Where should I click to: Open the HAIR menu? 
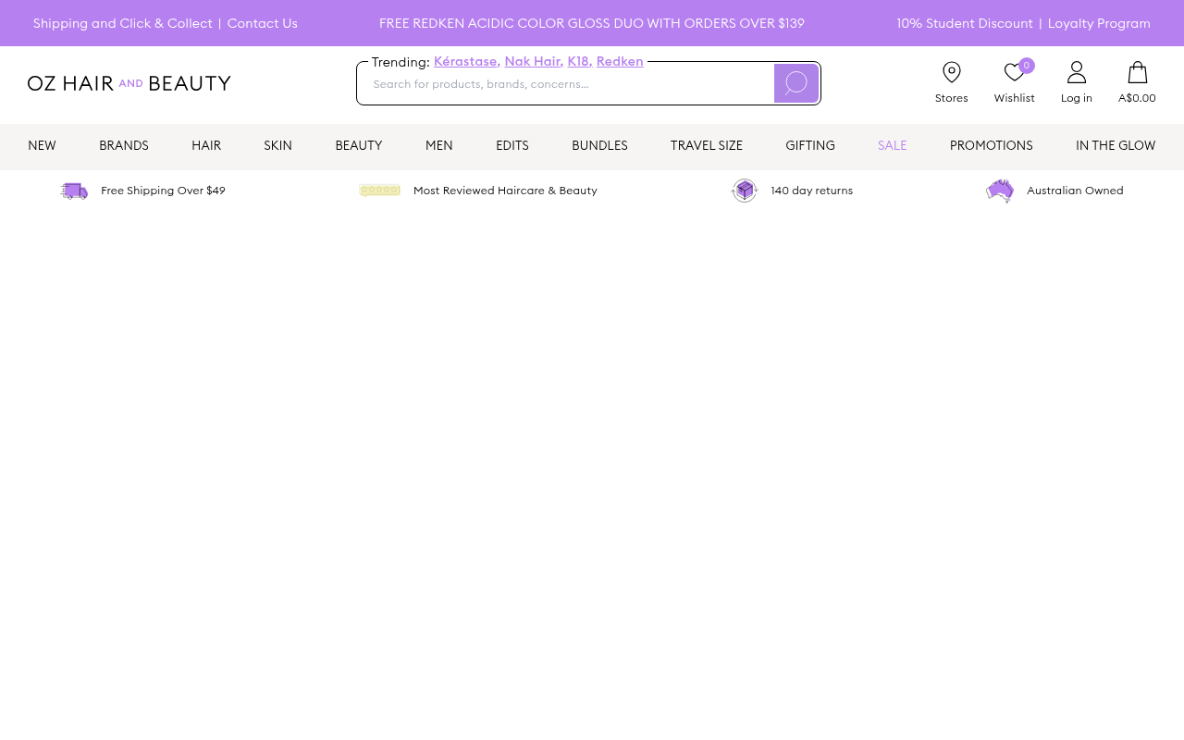206,146
